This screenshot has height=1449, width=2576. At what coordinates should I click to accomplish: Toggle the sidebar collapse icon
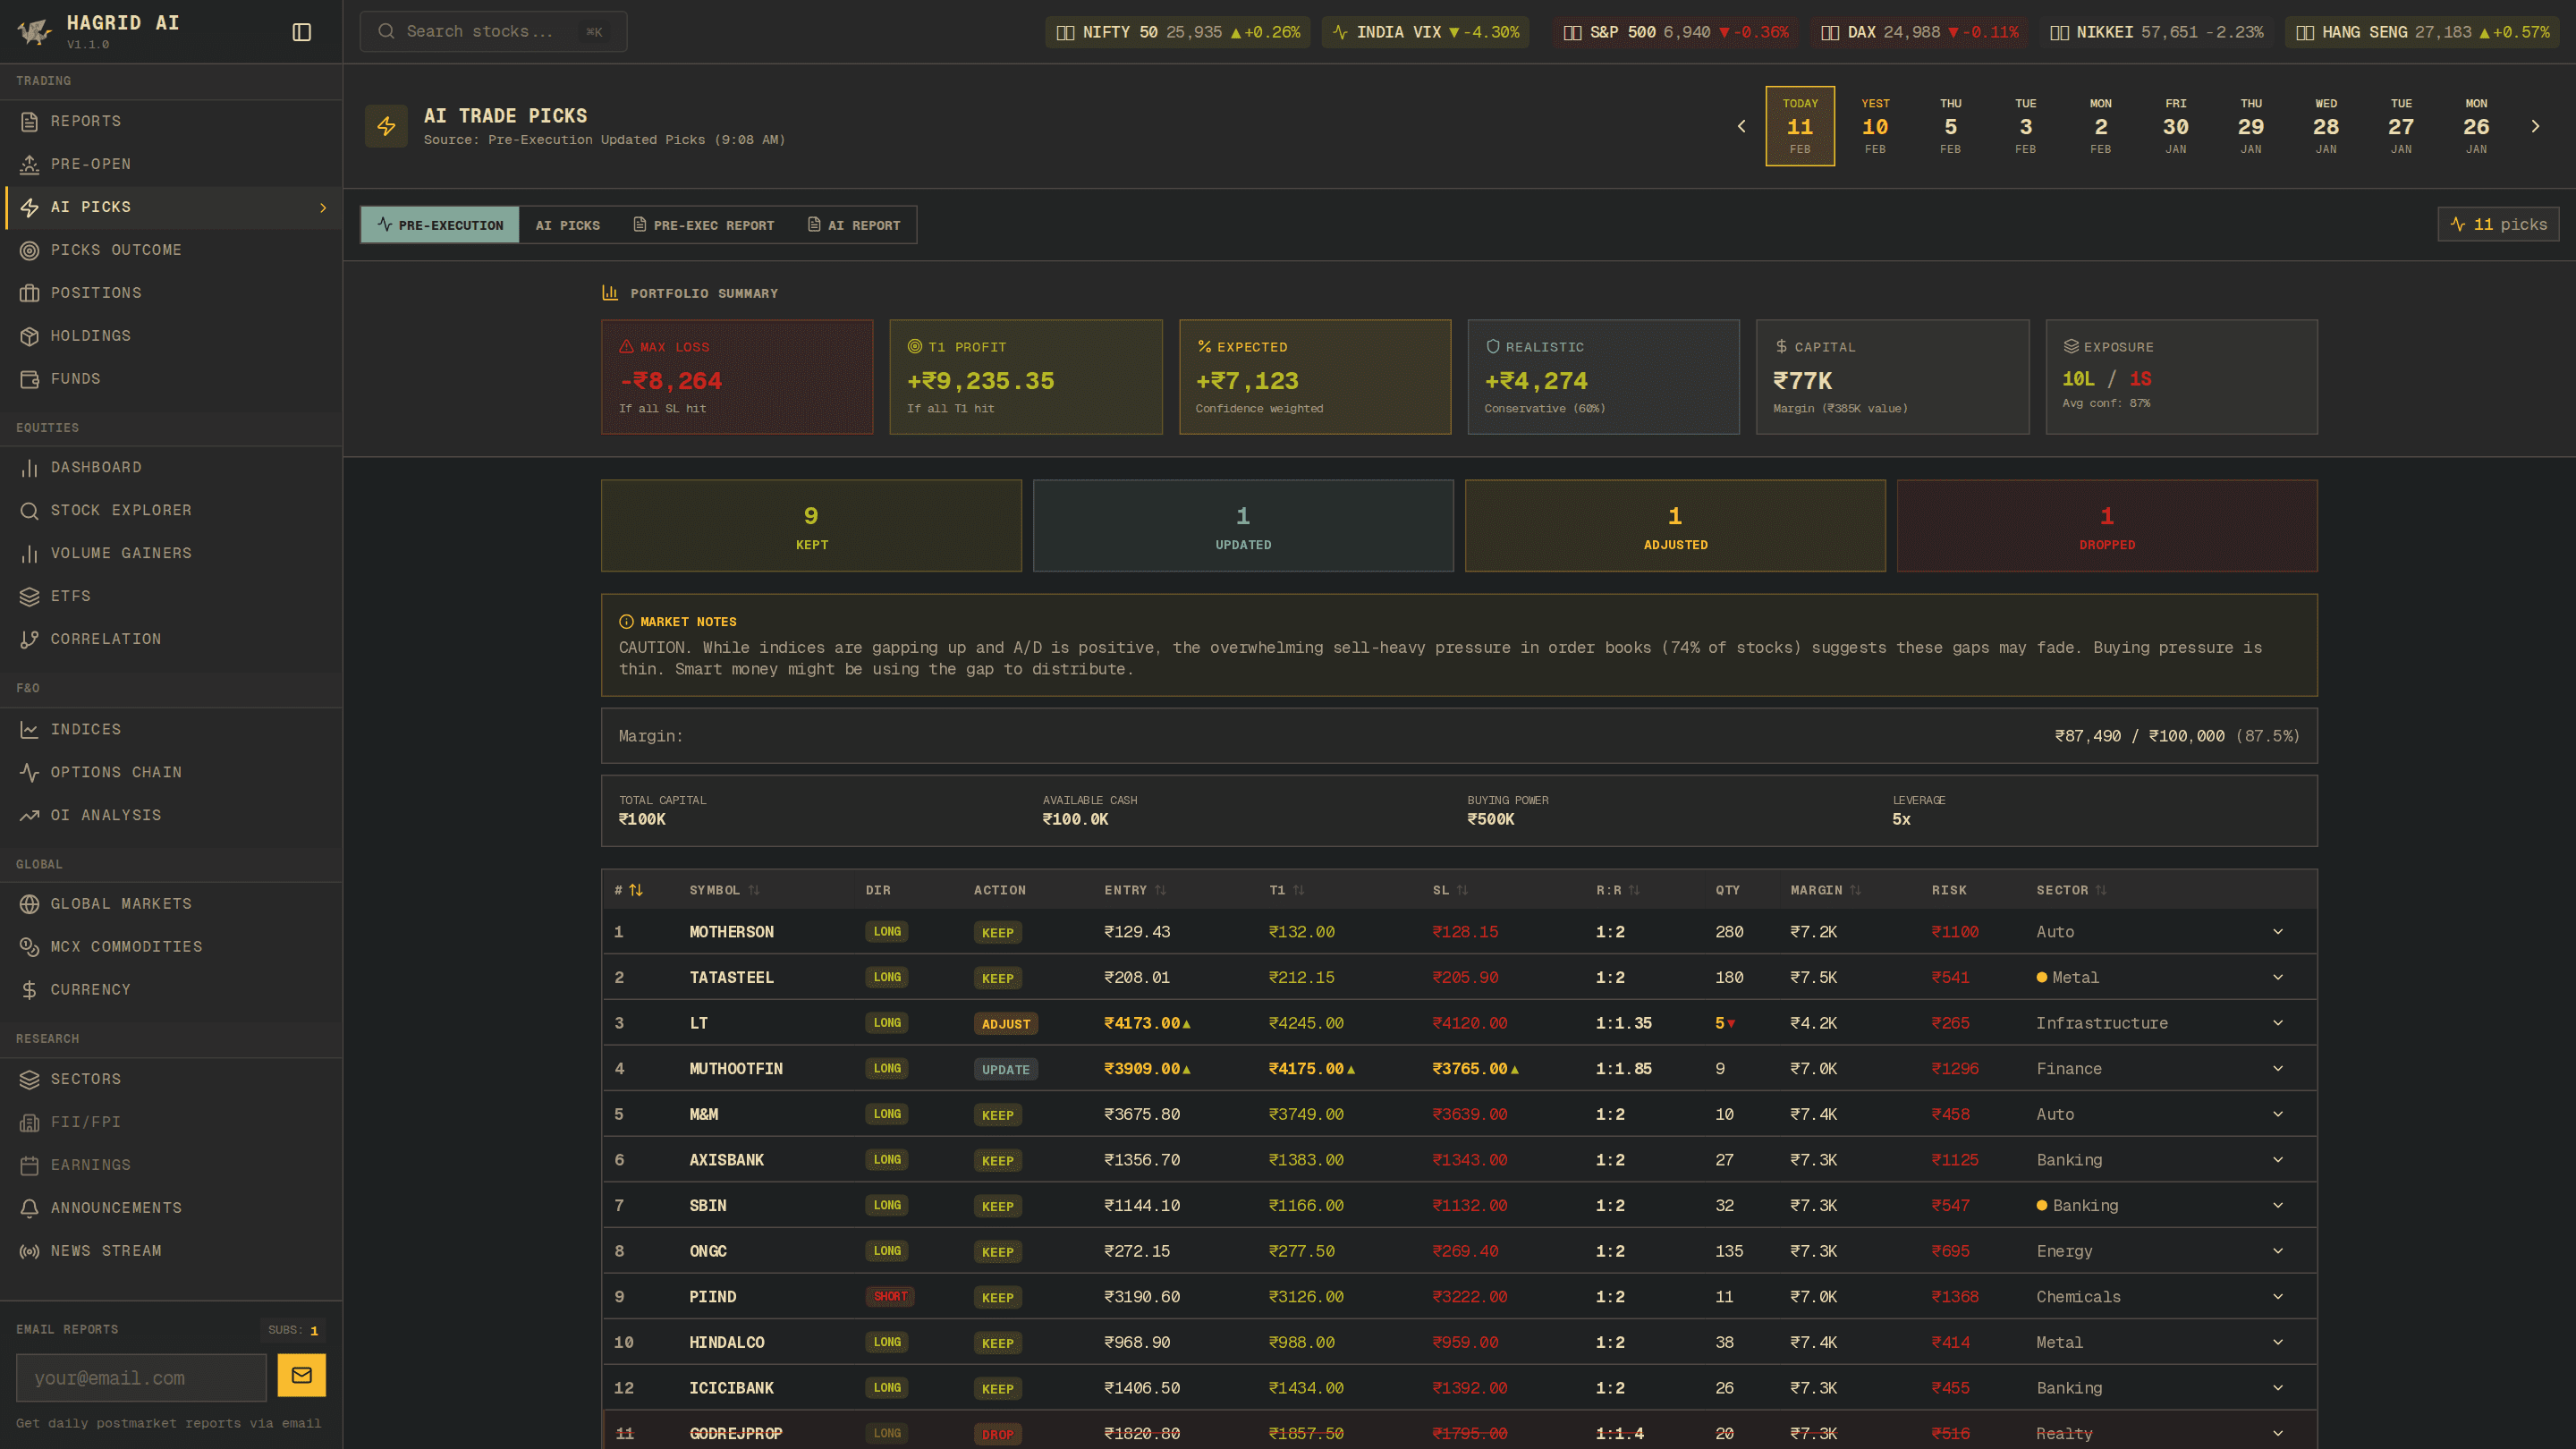click(x=301, y=32)
